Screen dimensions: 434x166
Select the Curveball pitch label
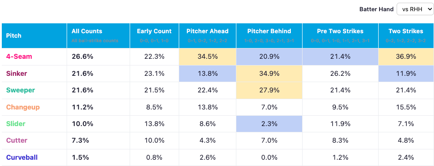tap(22, 157)
